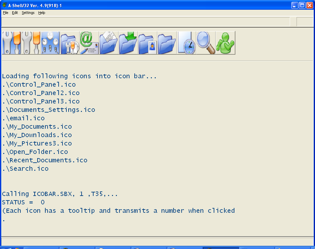This screenshot has height=249, width=315.
Task: Click the green @ email icon
Action: click(89, 43)
